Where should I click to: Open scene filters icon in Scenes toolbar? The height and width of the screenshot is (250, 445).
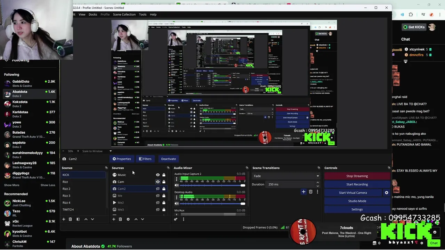click(x=78, y=219)
